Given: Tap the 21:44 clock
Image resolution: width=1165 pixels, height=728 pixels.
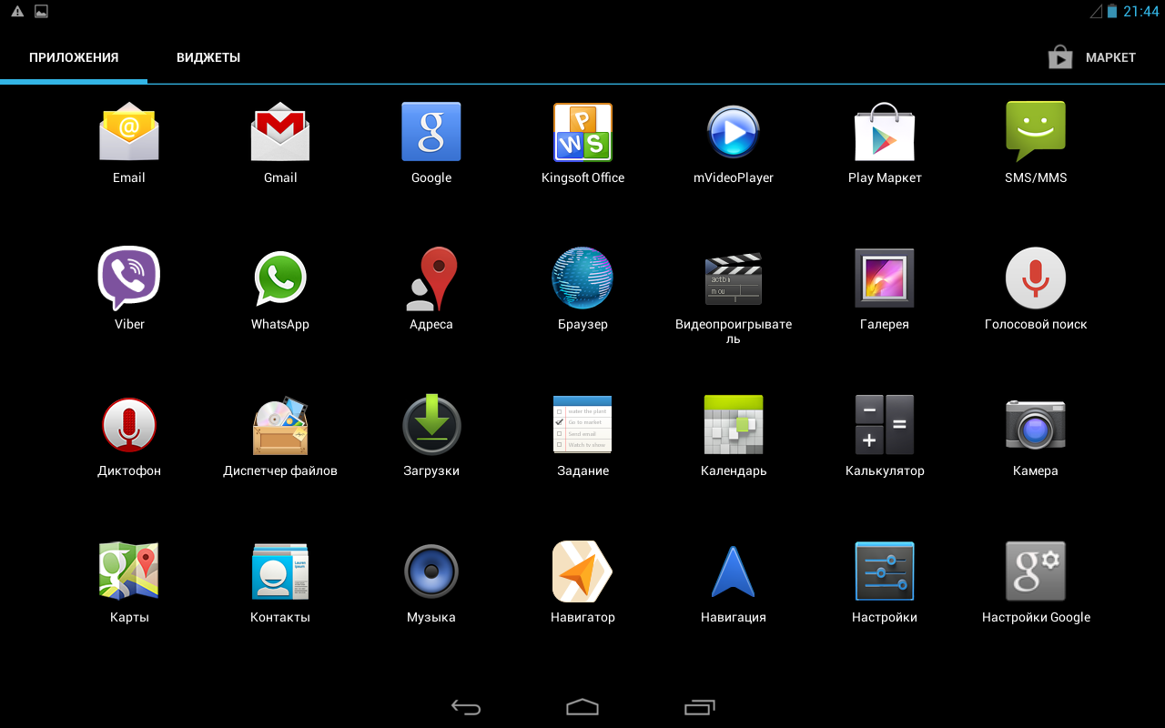Looking at the screenshot, I should coord(1141,11).
